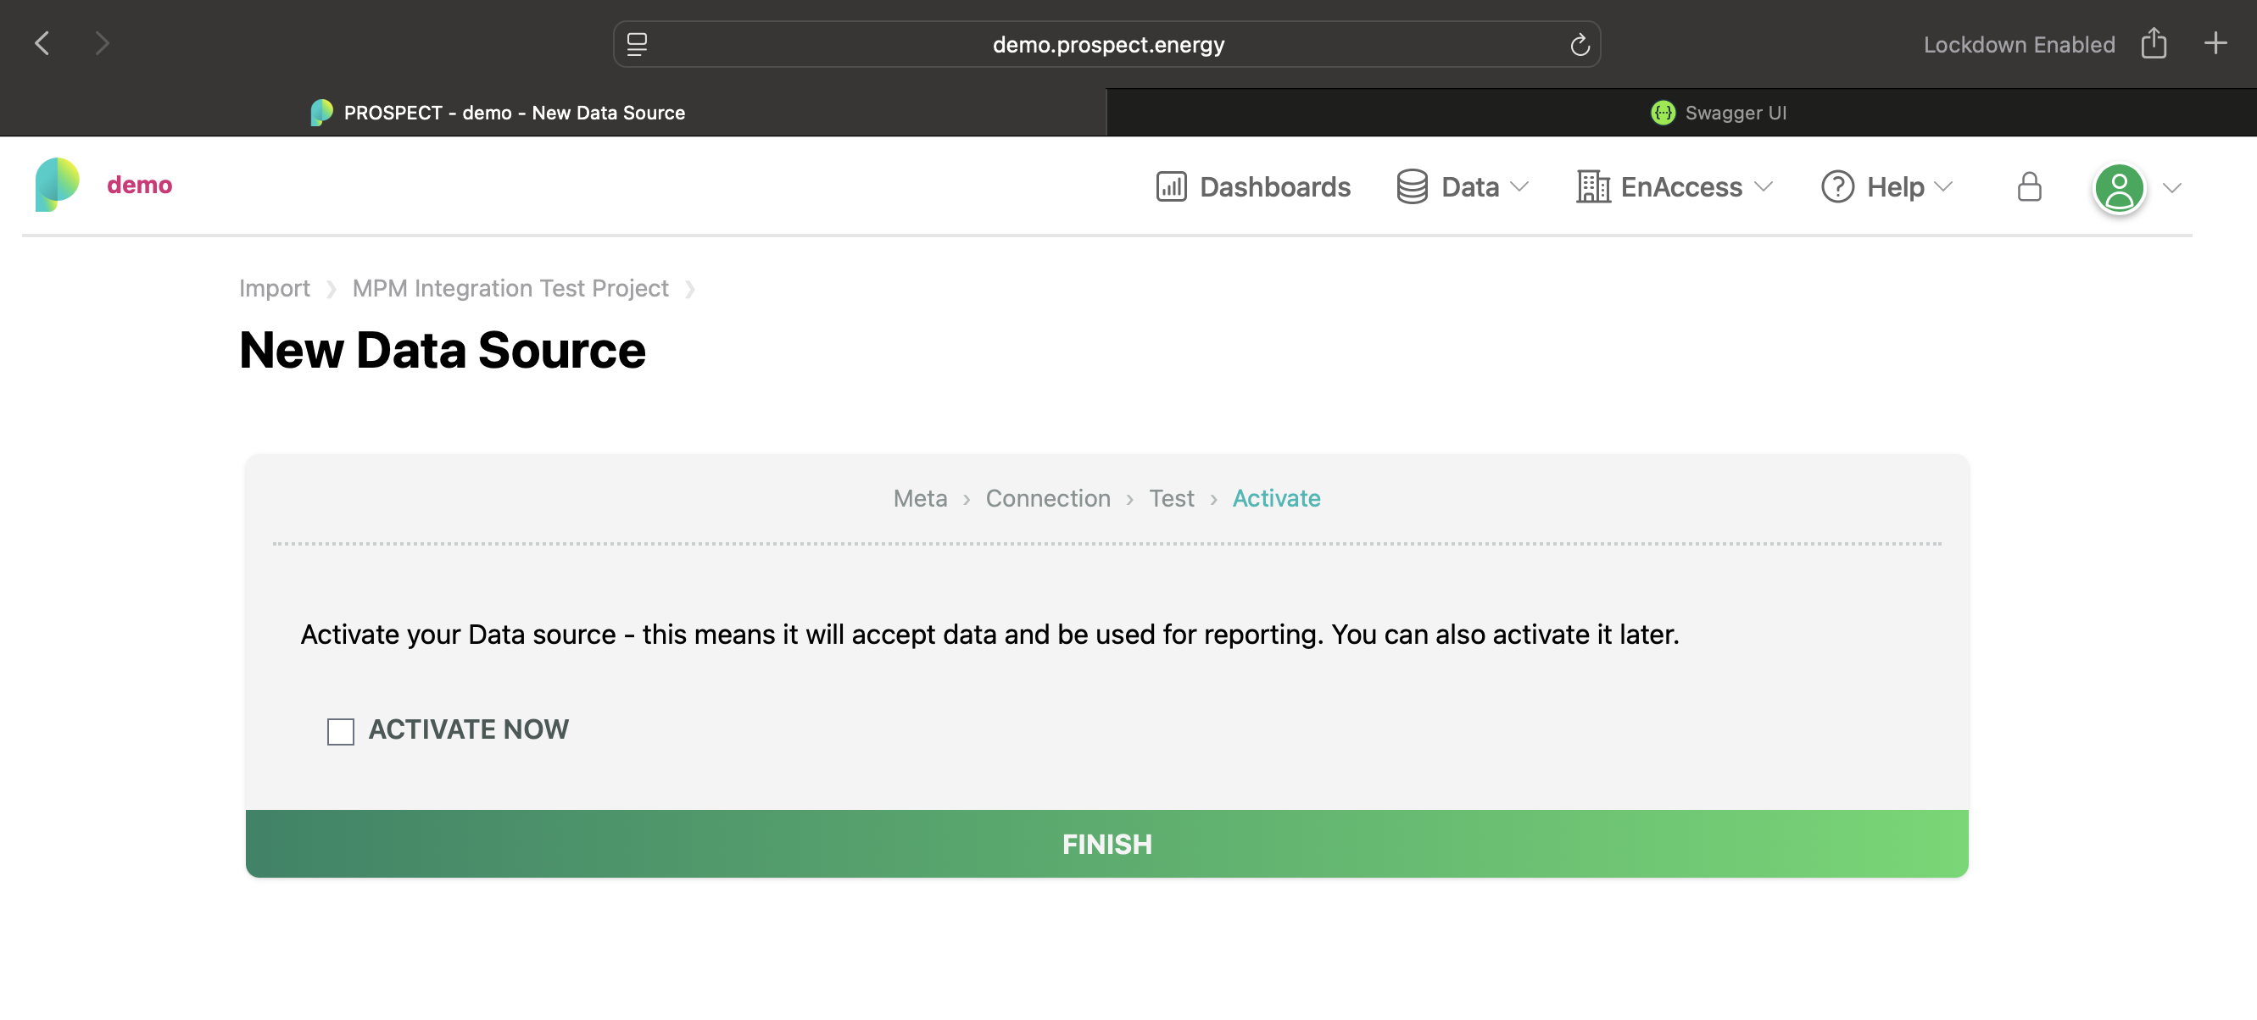Open Dashboards via the bar chart icon
The image size is (2257, 1020).
click(x=1172, y=186)
